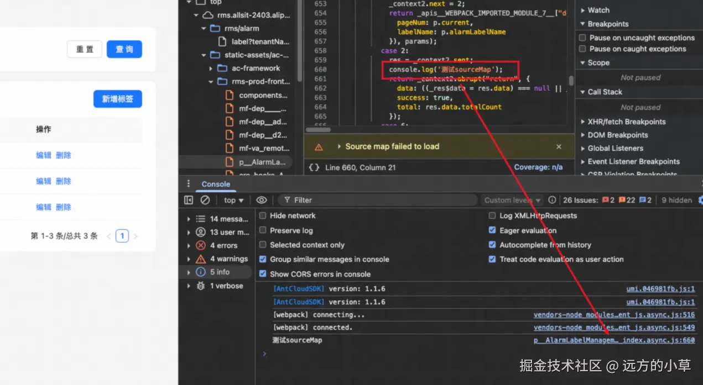
Task: Click the blue console settings gear icon
Action: click(x=700, y=200)
